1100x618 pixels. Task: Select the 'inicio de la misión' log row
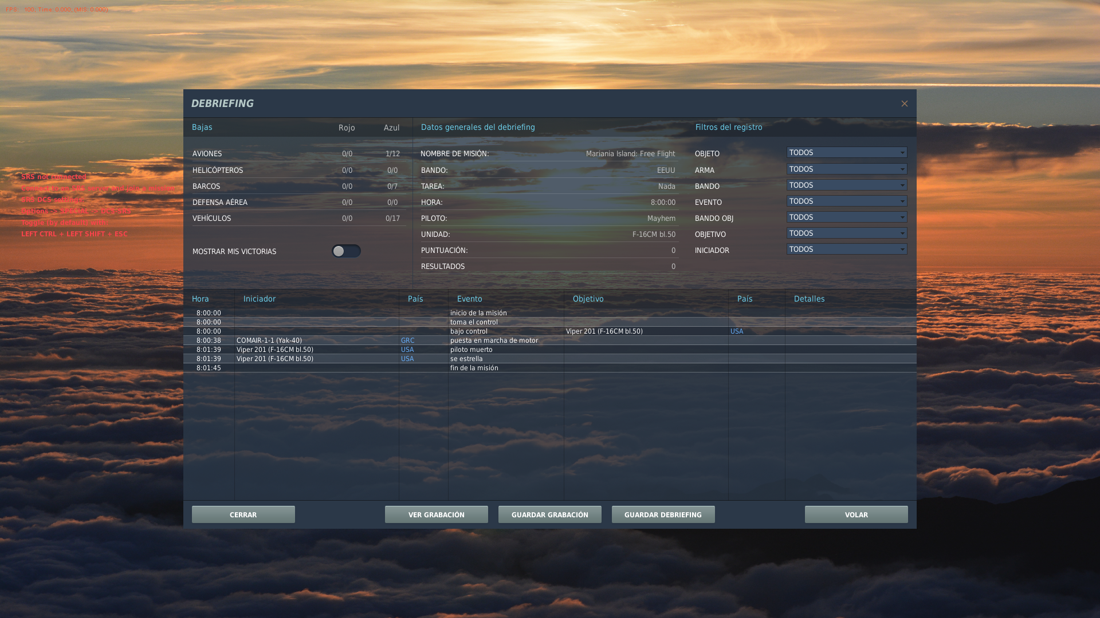pos(550,313)
